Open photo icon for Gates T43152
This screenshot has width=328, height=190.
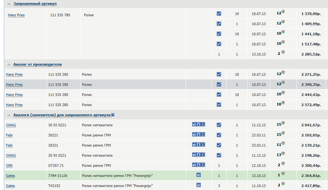pos(198,185)
